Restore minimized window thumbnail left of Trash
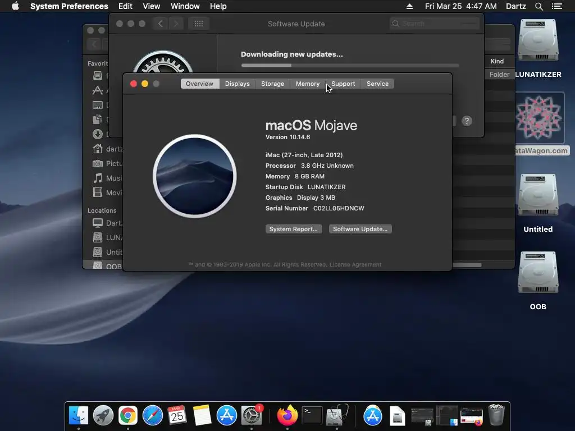 [472, 416]
